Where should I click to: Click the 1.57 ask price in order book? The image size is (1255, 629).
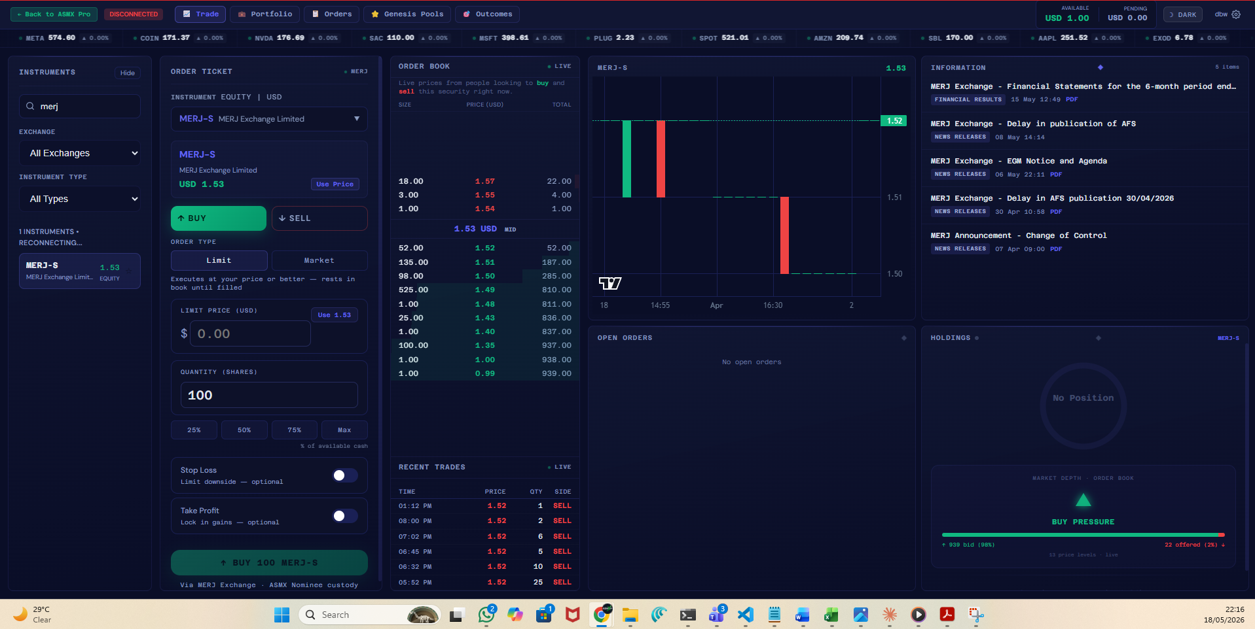coord(485,181)
